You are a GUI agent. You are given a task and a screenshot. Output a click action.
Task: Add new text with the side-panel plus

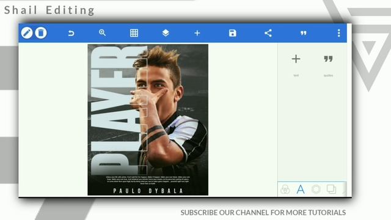[296, 59]
